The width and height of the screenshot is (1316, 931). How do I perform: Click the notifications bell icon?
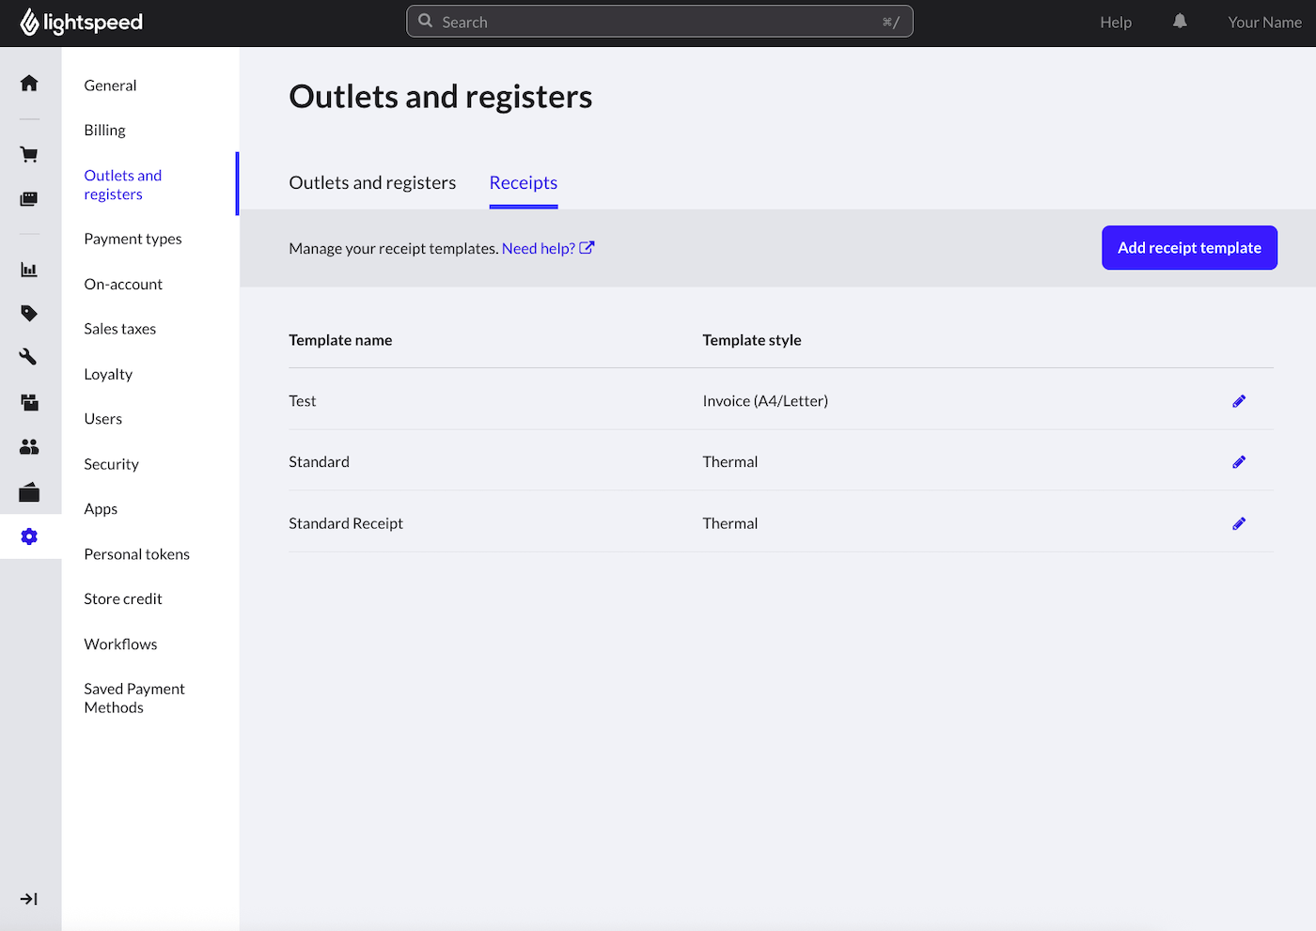(x=1180, y=22)
